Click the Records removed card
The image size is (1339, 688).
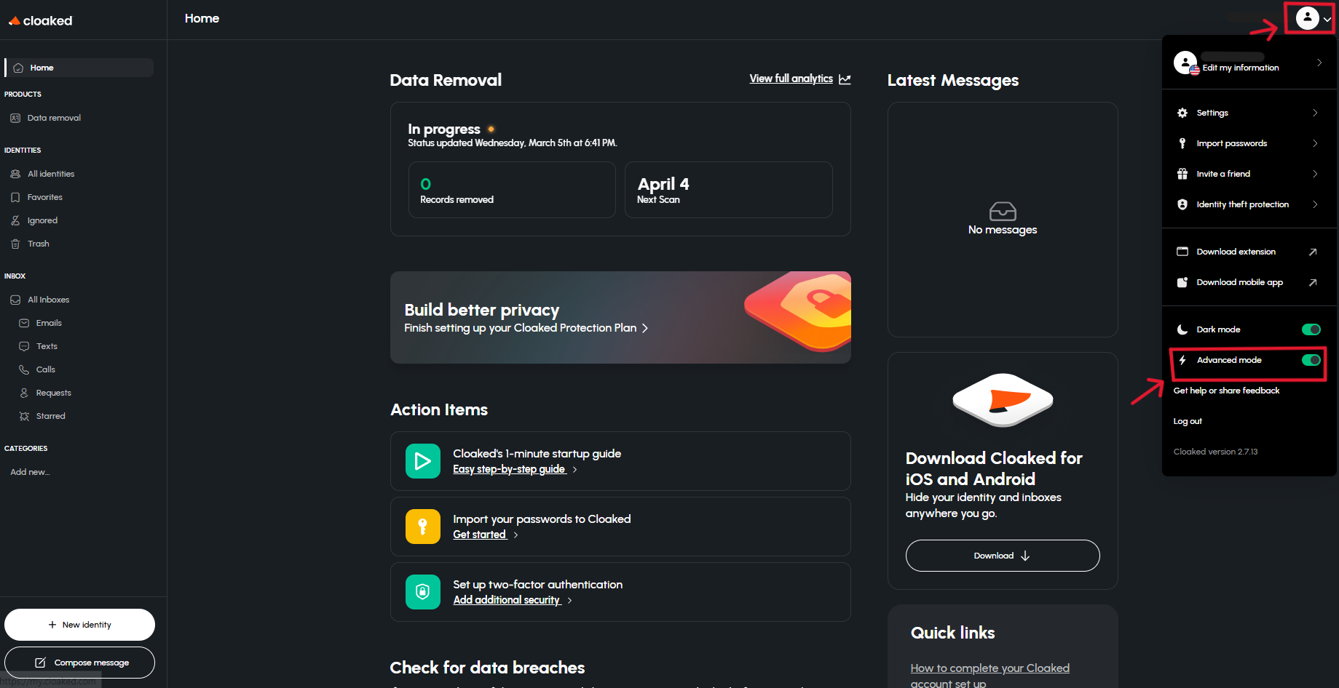click(512, 190)
